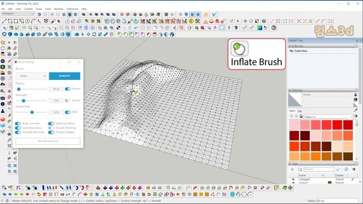Click the Add Tag plus icon
363x204 pixels.
(292, 169)
